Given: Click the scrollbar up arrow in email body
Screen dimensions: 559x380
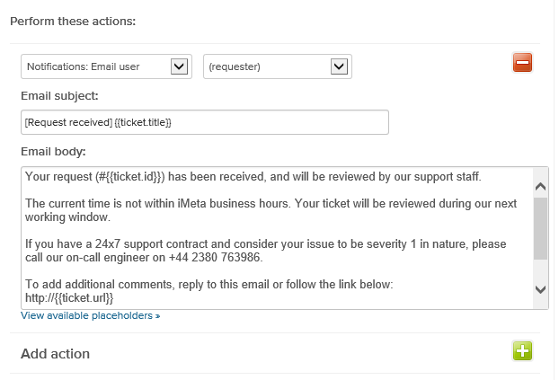Looking at the screenshot, I should coord(540,187).
